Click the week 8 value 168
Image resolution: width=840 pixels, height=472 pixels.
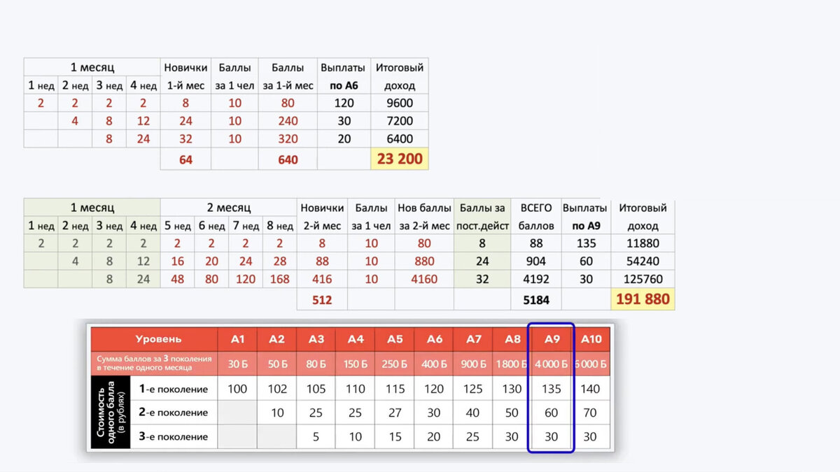280,279
